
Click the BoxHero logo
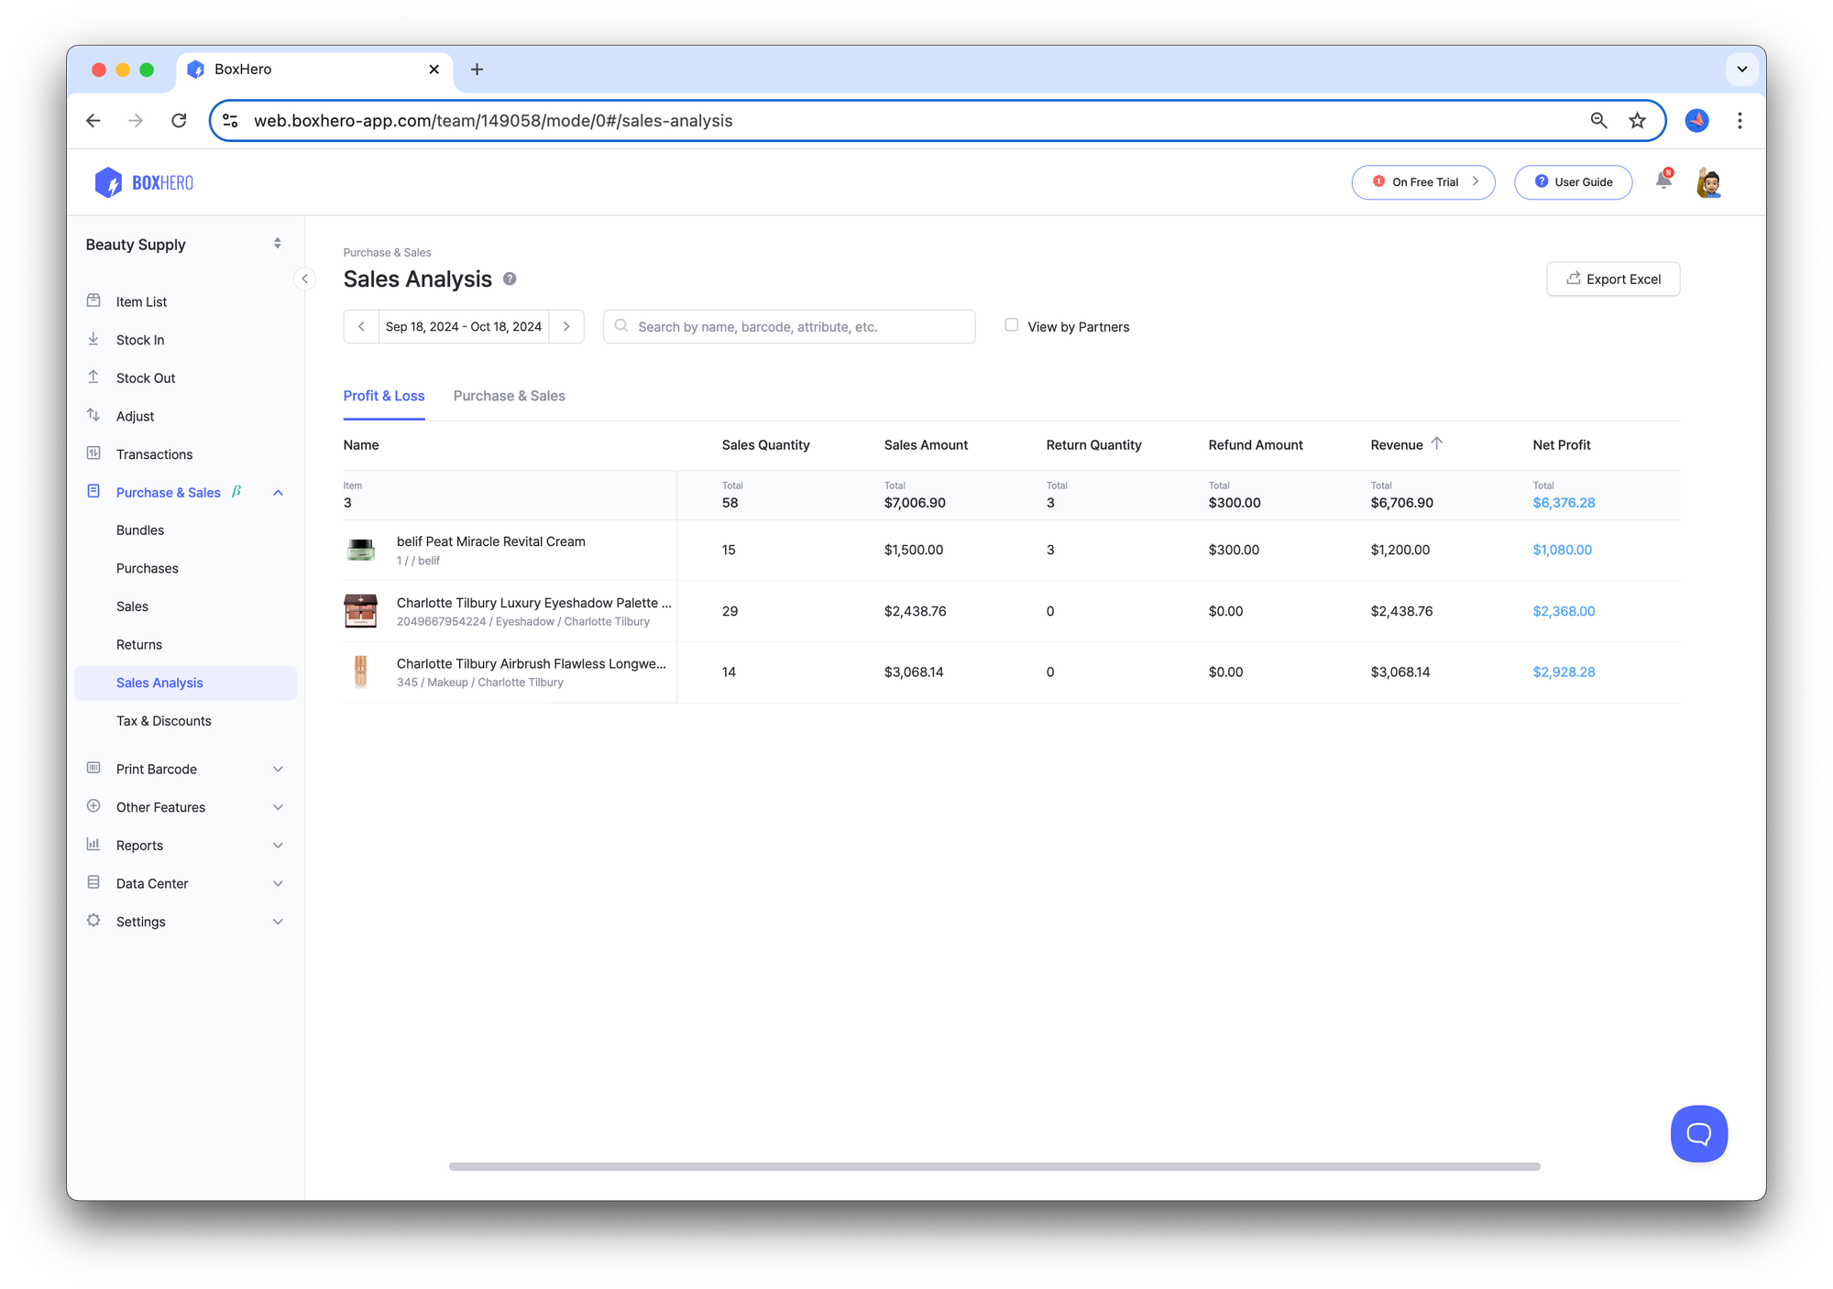pyautogui.click(x=143, y=181)
